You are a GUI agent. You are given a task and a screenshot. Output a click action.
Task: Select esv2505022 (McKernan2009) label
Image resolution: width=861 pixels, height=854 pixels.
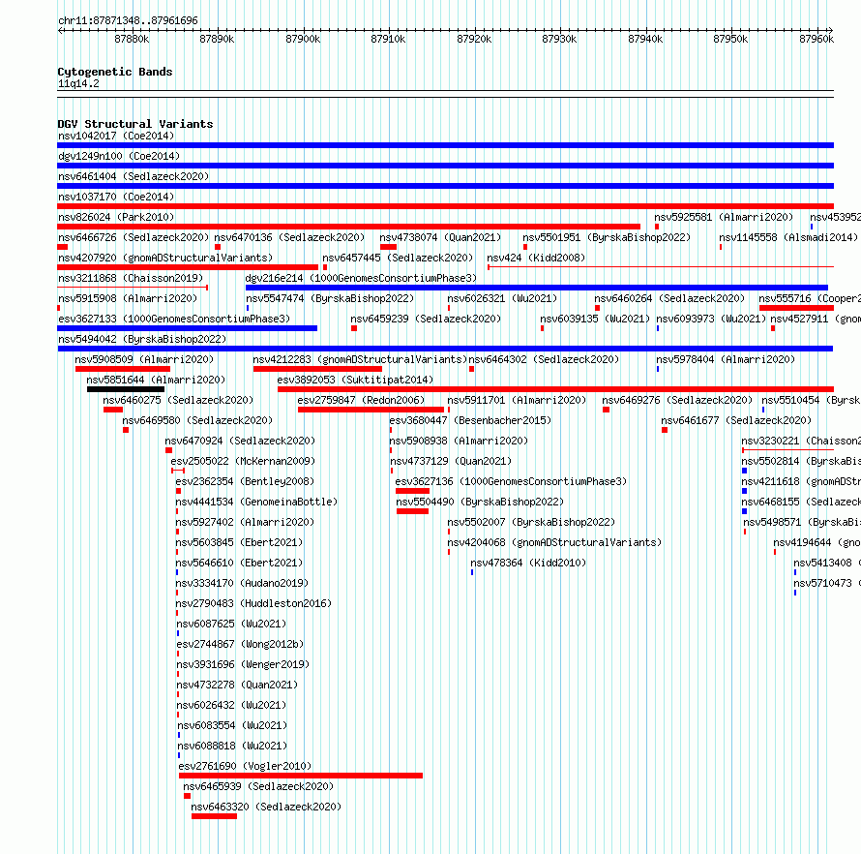click(243, 461)
